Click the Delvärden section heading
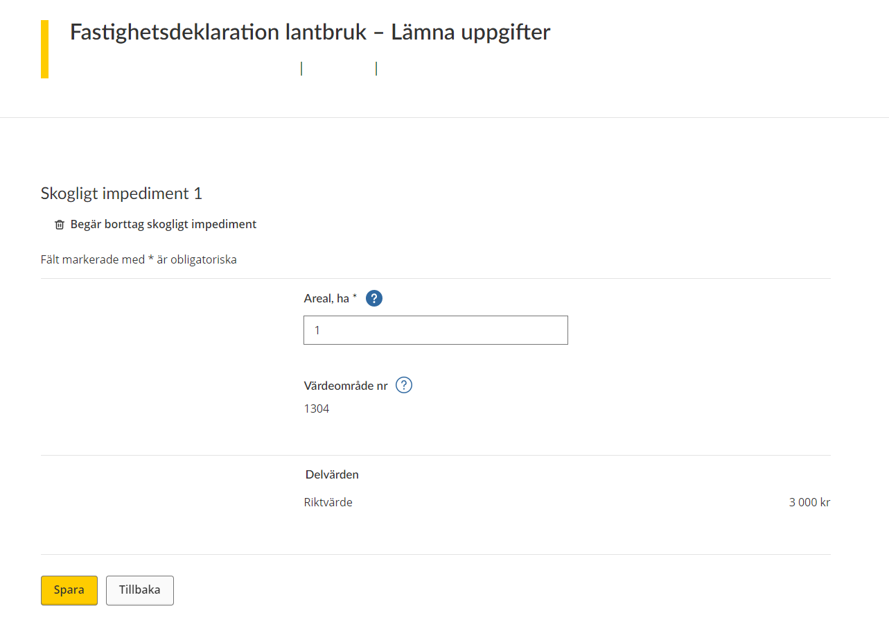Viewport: 889px width, 636px height. click(332, 475)
